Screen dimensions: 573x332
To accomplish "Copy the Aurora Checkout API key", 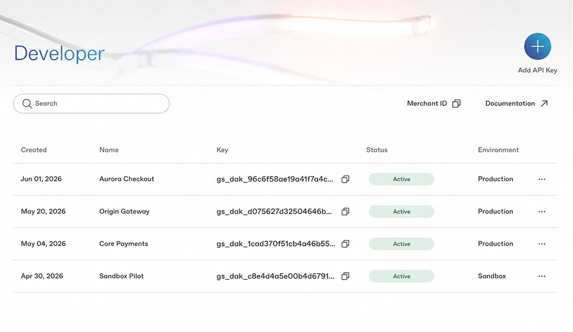I will click(345, 179).
